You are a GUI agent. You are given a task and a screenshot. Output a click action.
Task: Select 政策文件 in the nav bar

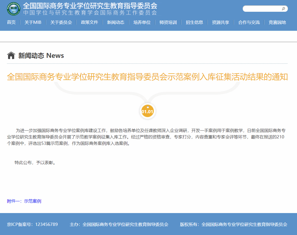pos(89,22)
